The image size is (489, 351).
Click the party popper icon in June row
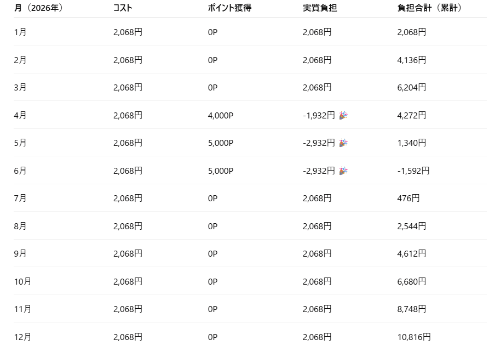tap(343, 171)
